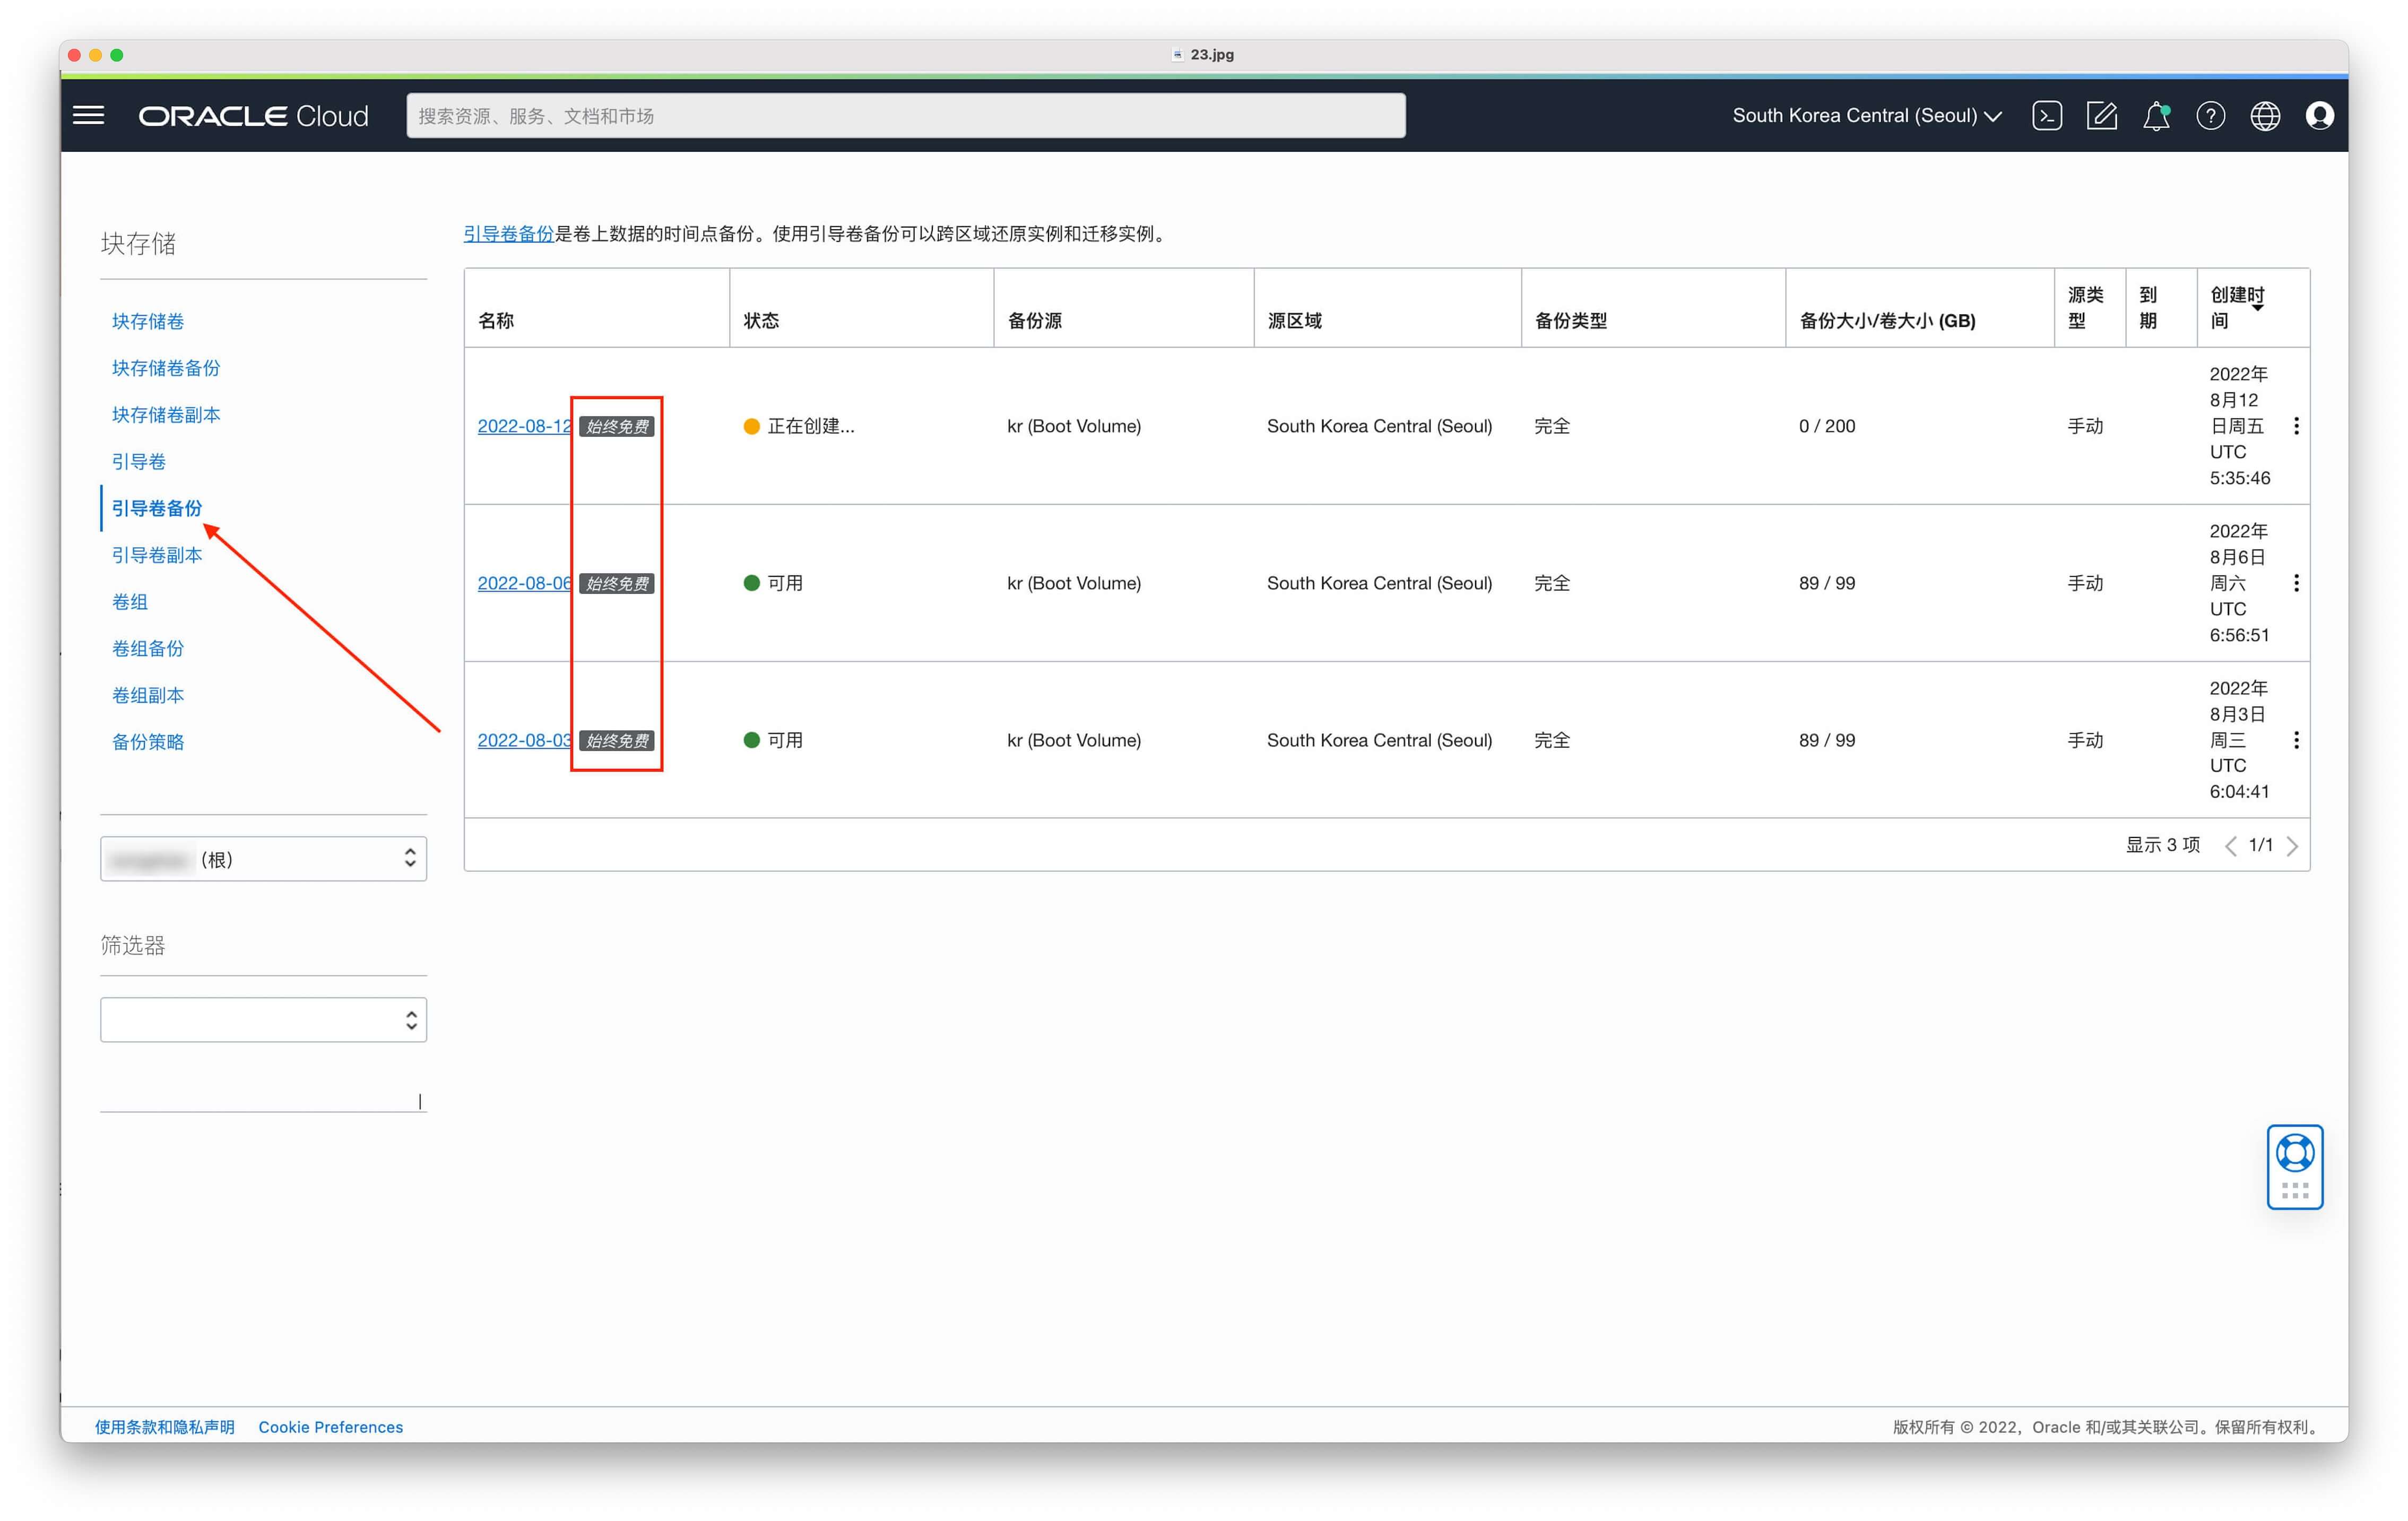Open the 2022-08-03 backup link
2408x1521 pixels.
524,740
